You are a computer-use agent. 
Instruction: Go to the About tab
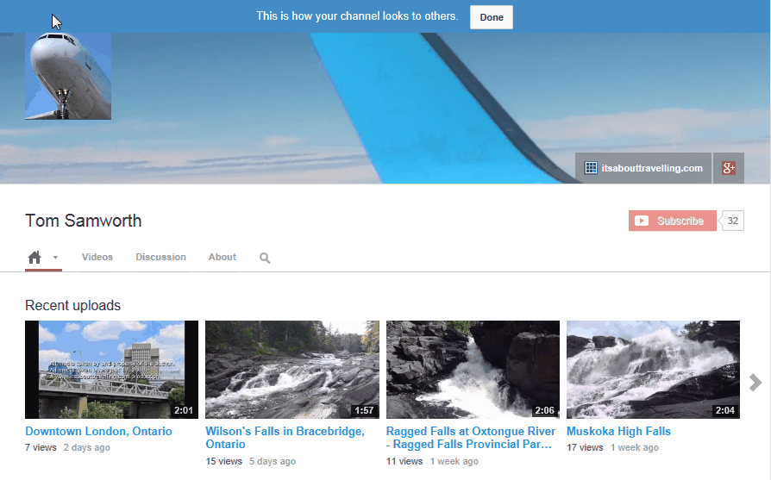pyautogui.click(x=222, y=257)
